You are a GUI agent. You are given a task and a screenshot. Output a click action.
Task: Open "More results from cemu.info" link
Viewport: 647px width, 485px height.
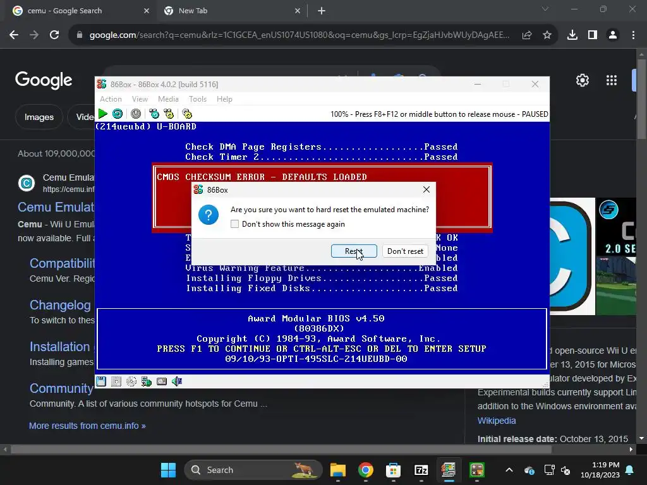87,426
